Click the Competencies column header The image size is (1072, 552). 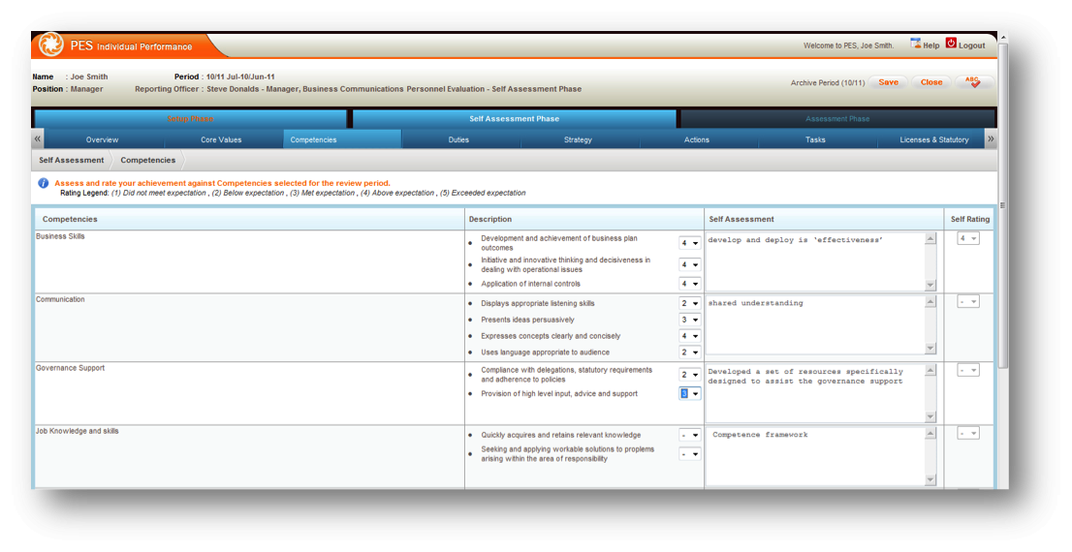249,219
